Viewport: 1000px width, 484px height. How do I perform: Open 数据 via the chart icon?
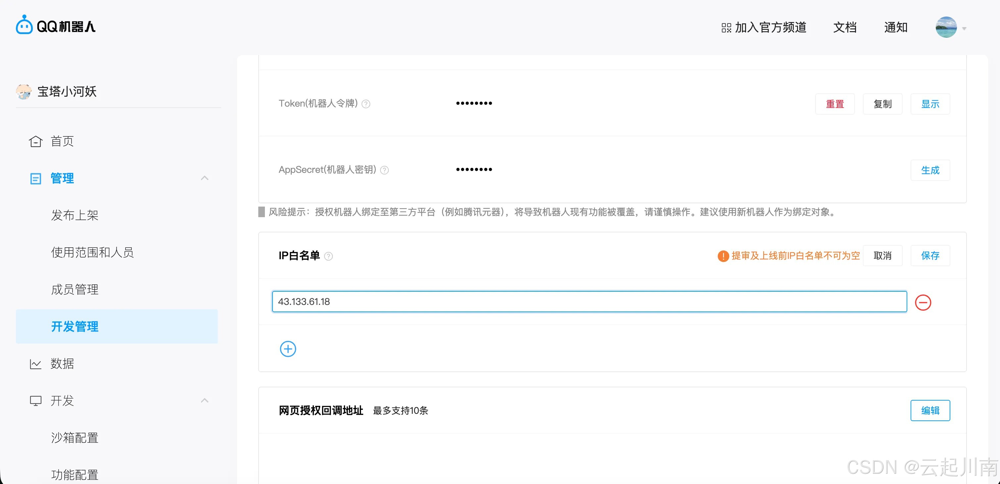tap(35, 364)
